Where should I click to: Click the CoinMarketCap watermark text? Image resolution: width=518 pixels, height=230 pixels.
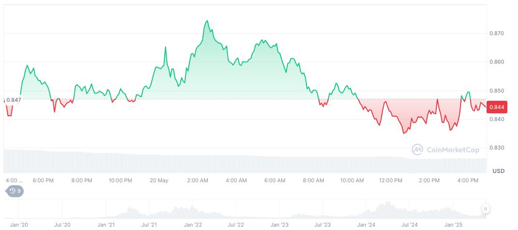(453, 150)
